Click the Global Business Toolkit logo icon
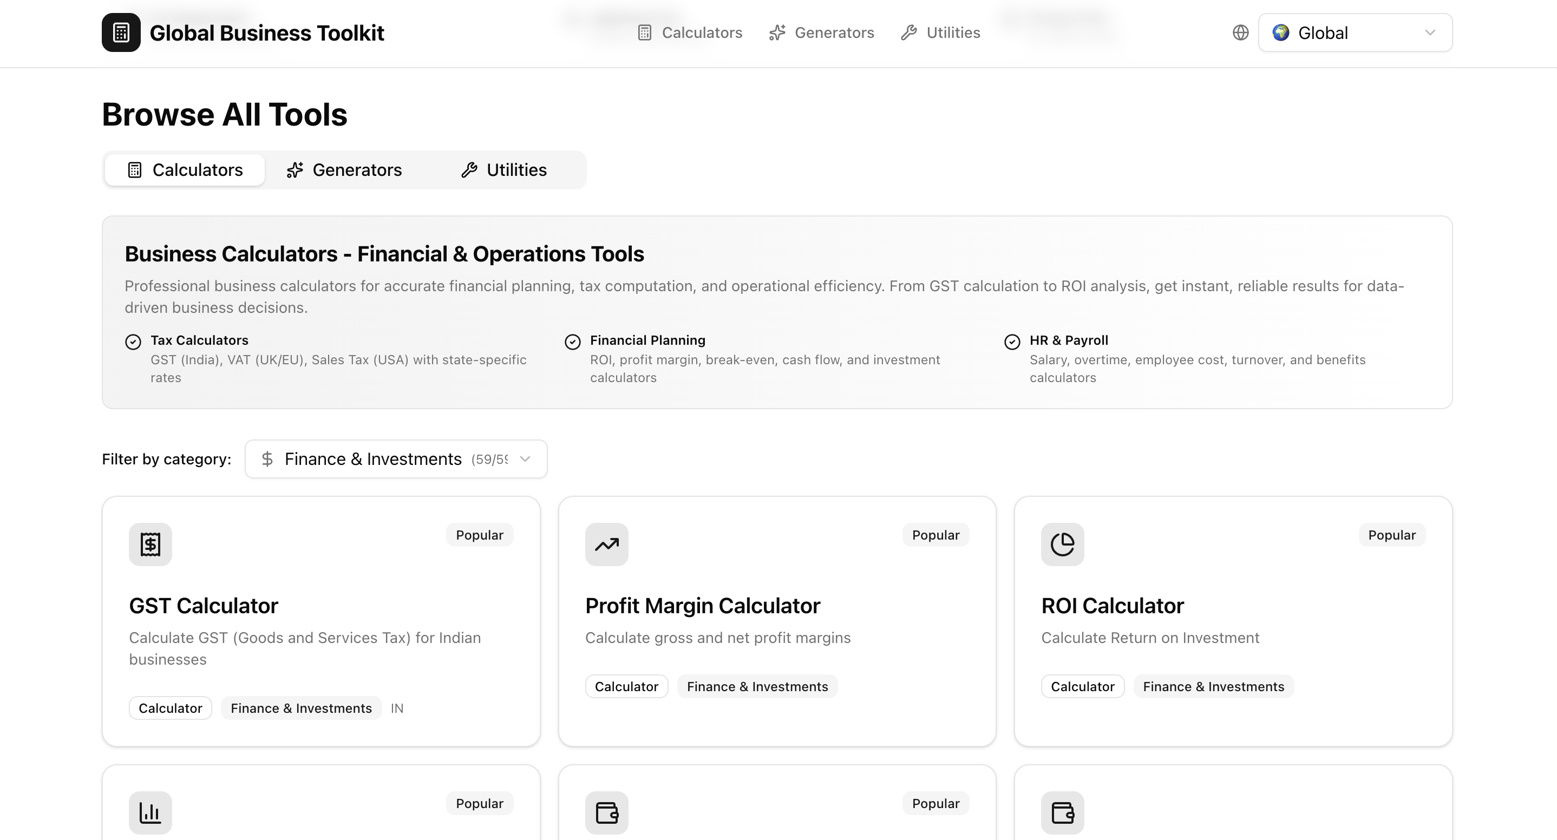 point(121,32)
